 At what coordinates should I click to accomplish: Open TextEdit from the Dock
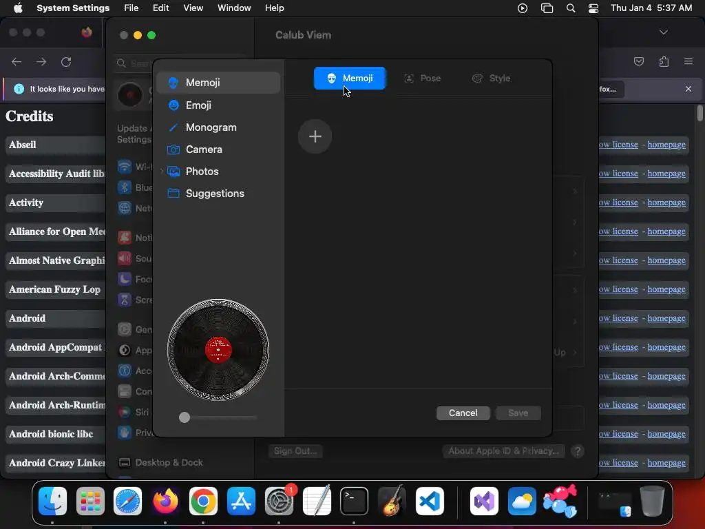pos(317,501)
